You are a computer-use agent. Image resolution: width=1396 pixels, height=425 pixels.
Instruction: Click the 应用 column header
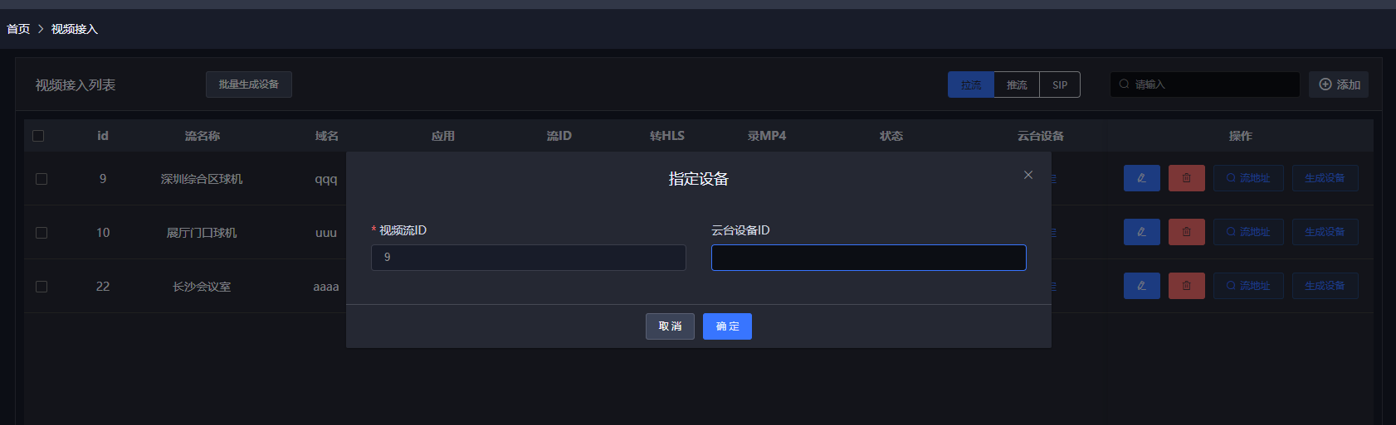point(443,136)
